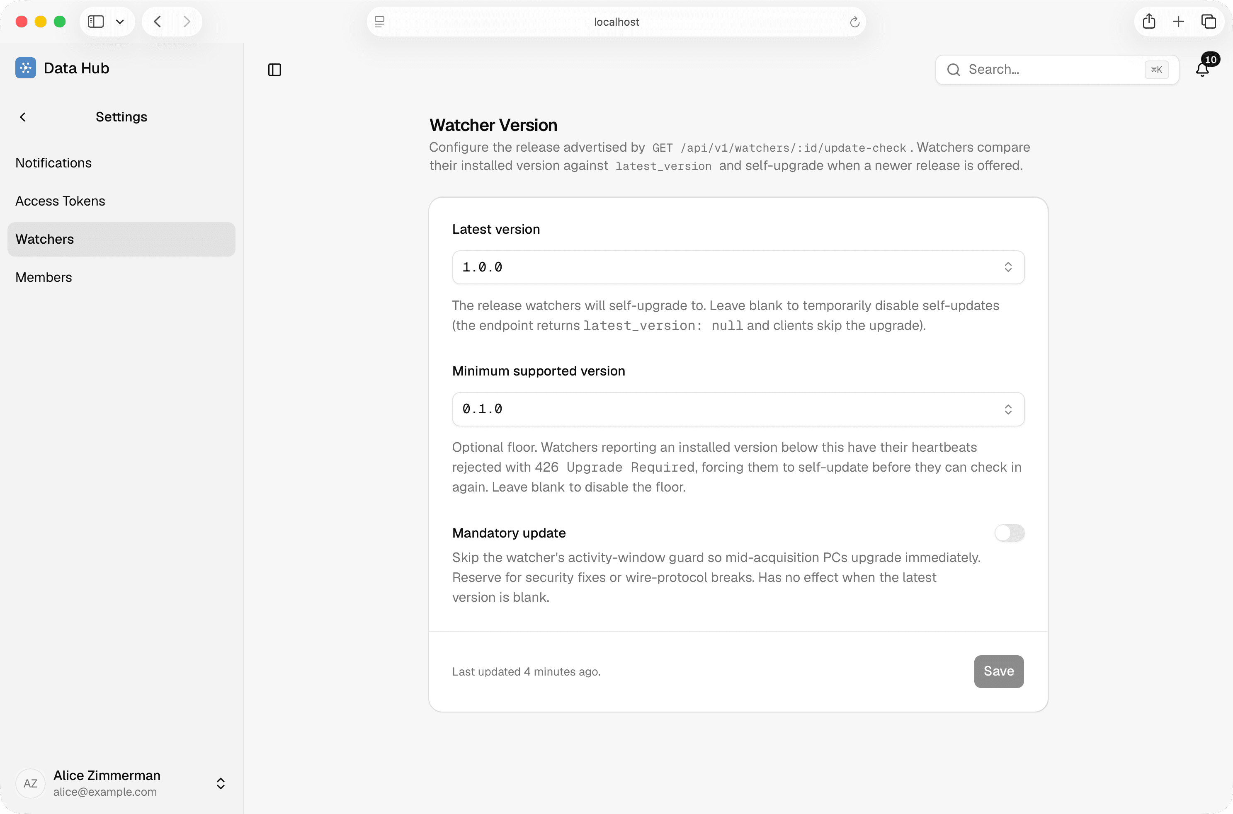
Task: Click the alice@example.com email text
Action: click(105, 792)
